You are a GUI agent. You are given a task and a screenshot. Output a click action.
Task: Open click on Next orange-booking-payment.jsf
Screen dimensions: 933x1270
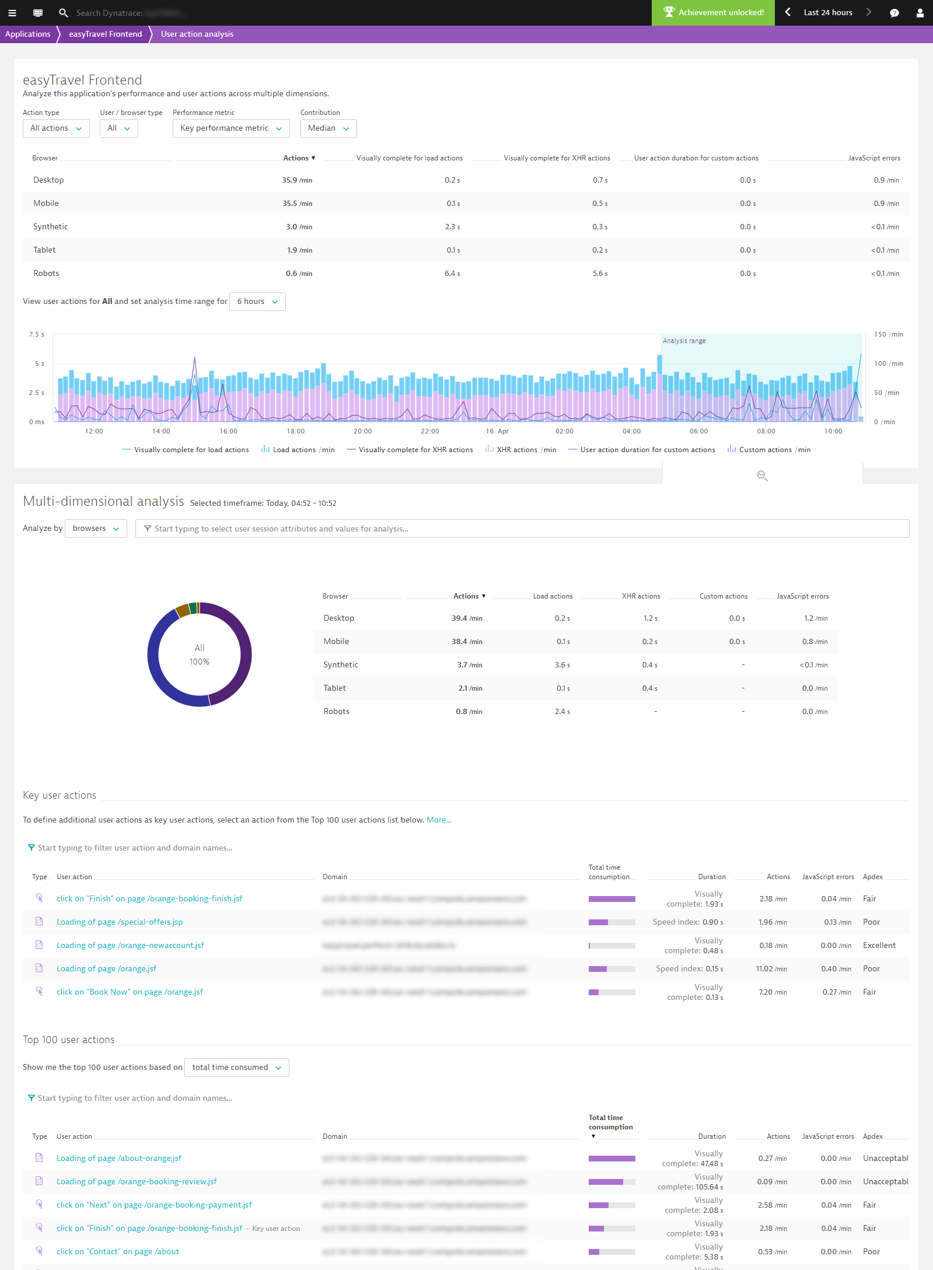[154, 1205]
